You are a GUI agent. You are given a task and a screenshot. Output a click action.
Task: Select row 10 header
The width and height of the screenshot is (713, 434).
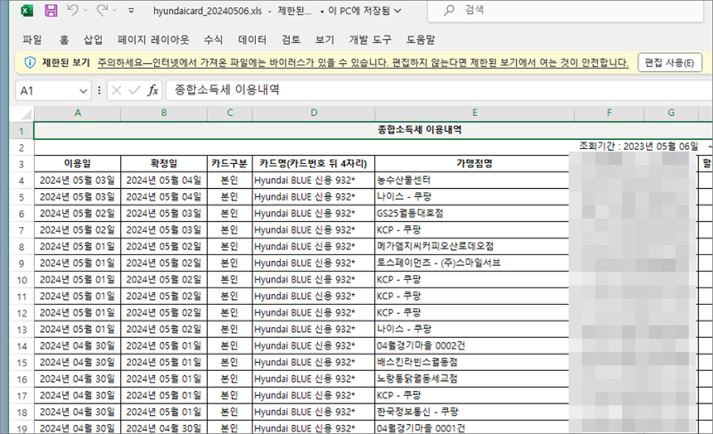point(22,280)
